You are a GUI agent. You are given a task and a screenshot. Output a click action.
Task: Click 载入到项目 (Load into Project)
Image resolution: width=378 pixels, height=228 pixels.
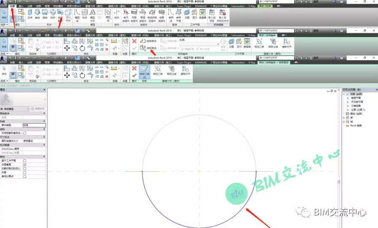(x=212, y=16)
